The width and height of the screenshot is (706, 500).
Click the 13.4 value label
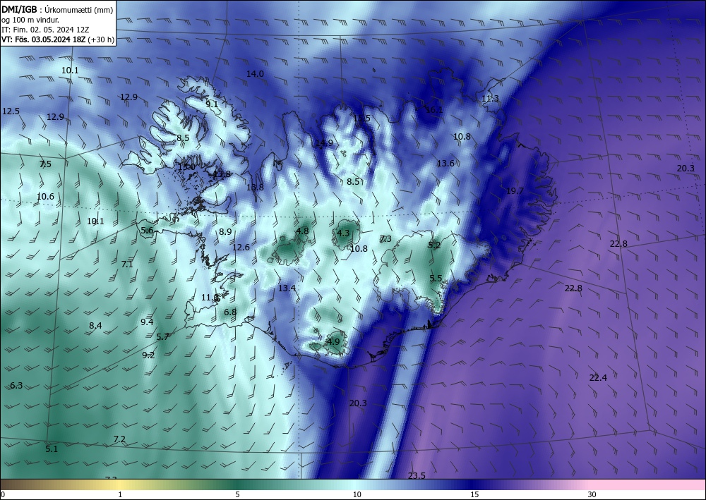287,288
